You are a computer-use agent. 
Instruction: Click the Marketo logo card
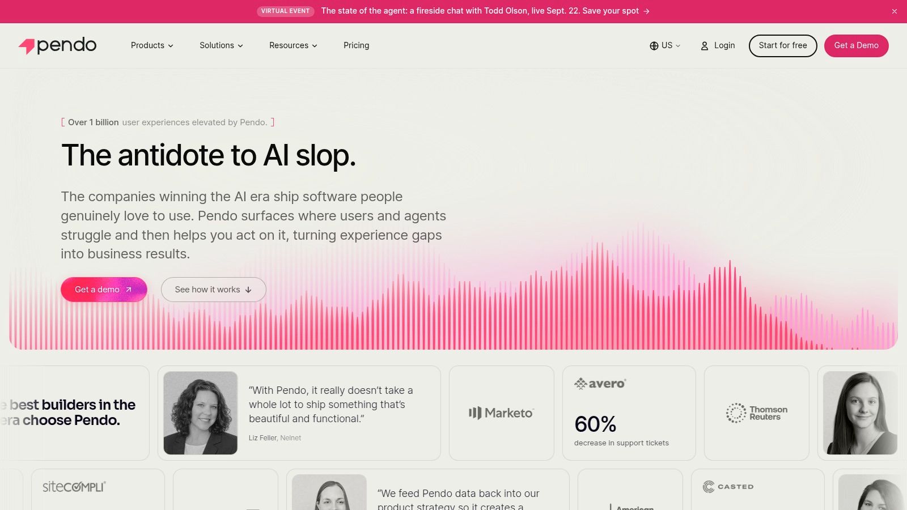(x=501, y=413)
